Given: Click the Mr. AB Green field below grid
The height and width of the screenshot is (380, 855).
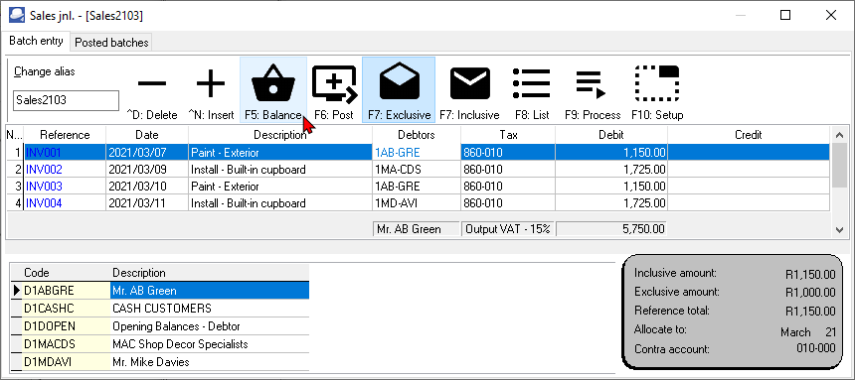Looking at the screenshot, I should point(416,228).
